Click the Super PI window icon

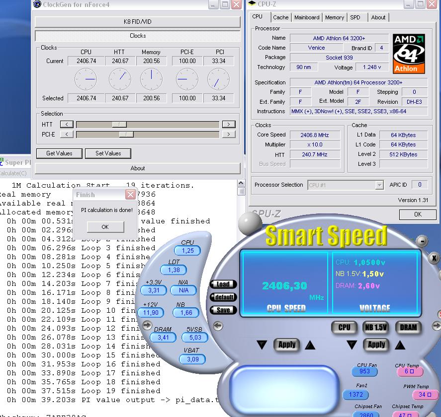coord(1,162)
